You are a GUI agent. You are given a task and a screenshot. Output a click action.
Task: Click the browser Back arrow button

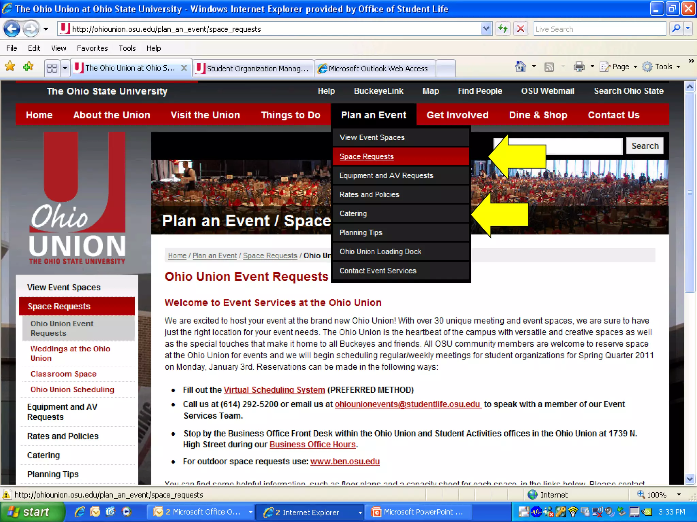pyautogui.click(x=12, y=29)
